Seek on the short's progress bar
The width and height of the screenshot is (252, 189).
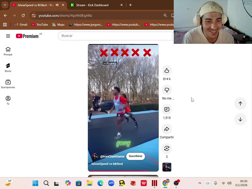tap(123, 171)
